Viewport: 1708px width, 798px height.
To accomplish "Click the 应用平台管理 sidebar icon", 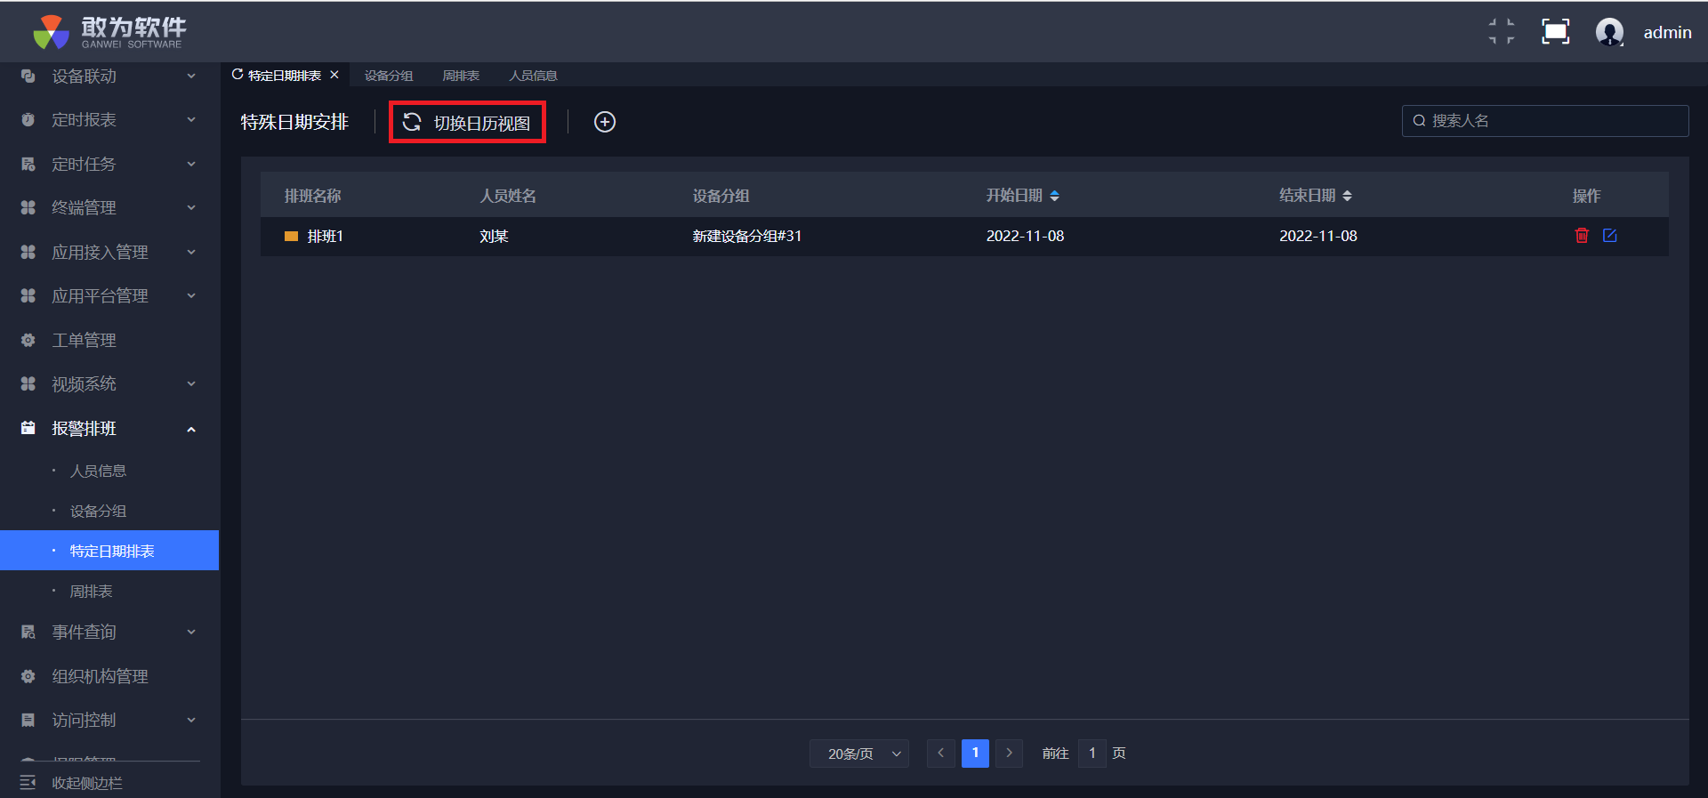I will point(28,296).
